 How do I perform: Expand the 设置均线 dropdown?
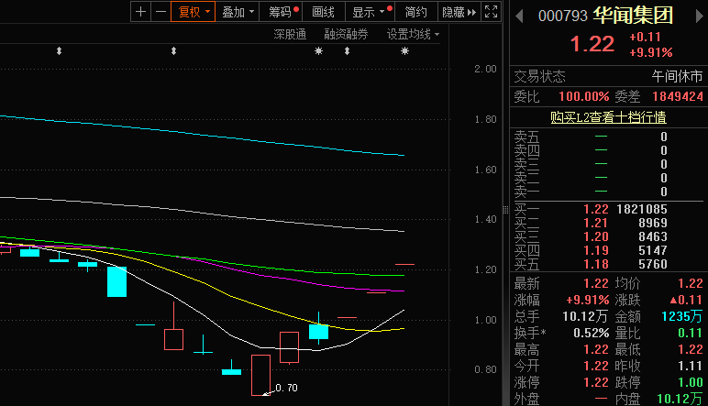(x=413, y=34)
